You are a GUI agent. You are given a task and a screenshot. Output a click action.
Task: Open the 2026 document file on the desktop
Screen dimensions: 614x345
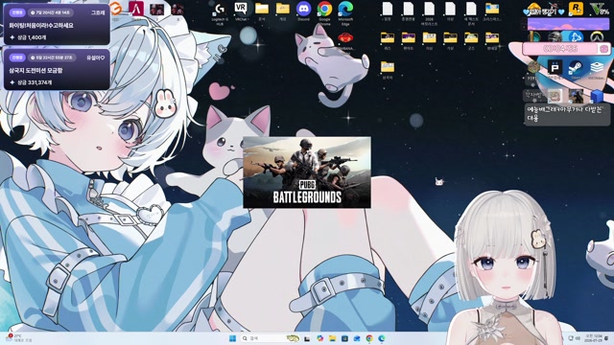[x=429, y=13]
